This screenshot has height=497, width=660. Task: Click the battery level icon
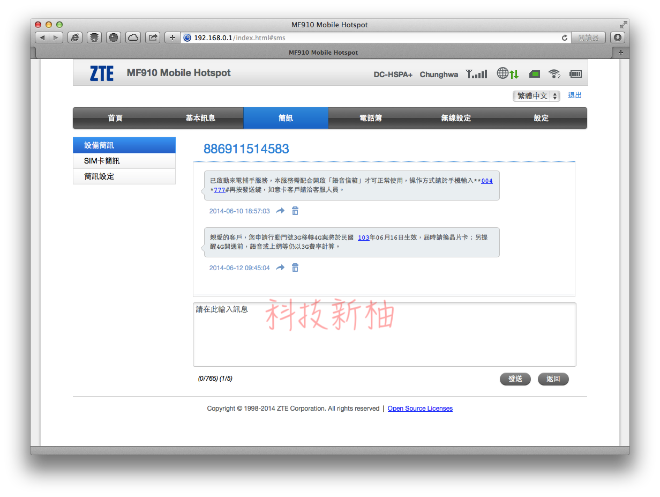pos(575,74)
